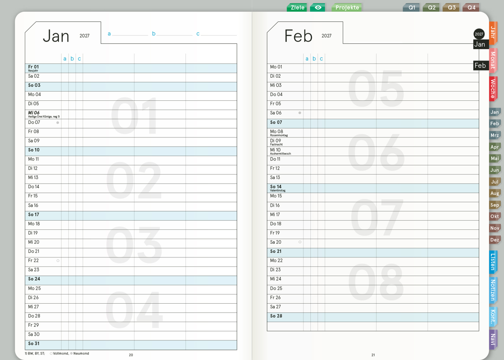
Task: Click the 'c' column header in February
Action: [321, 59]
